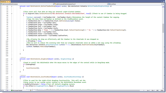Click e.UseDefaultCursors on line 122
Viewport: 166px width, 93px height.
31,84
